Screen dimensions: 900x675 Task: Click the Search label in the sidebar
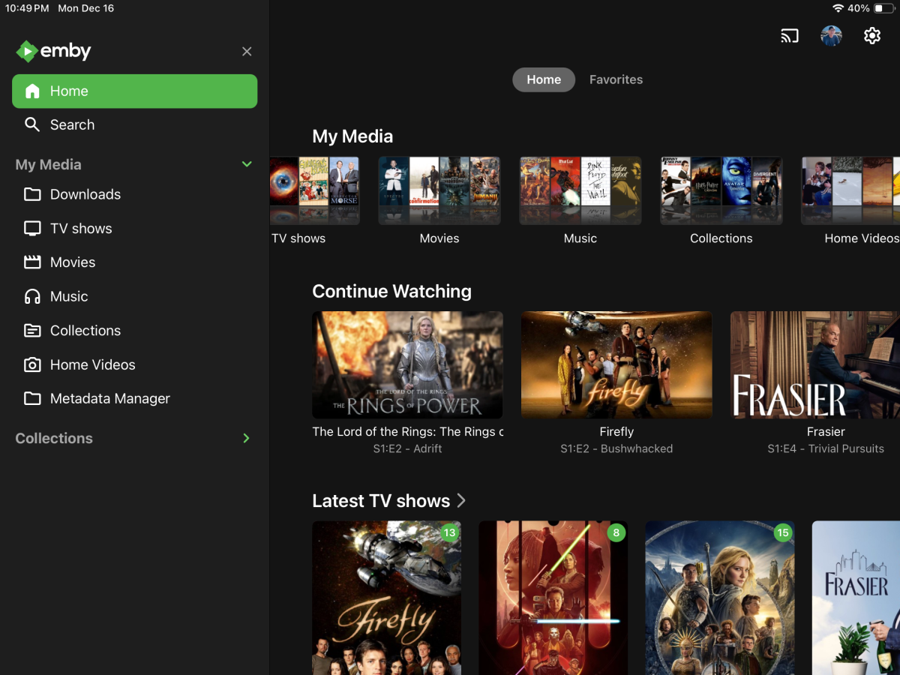click(72, 124)
